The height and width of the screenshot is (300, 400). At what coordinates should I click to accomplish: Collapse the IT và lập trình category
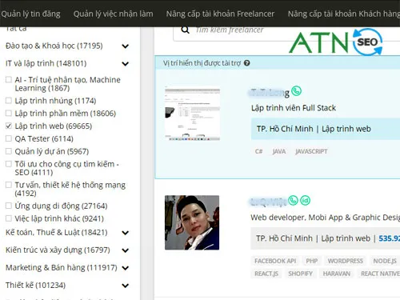pos(125,64)
